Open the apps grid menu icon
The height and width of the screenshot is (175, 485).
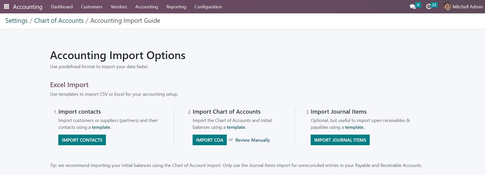pyautogui.click(x=7, y=7)
